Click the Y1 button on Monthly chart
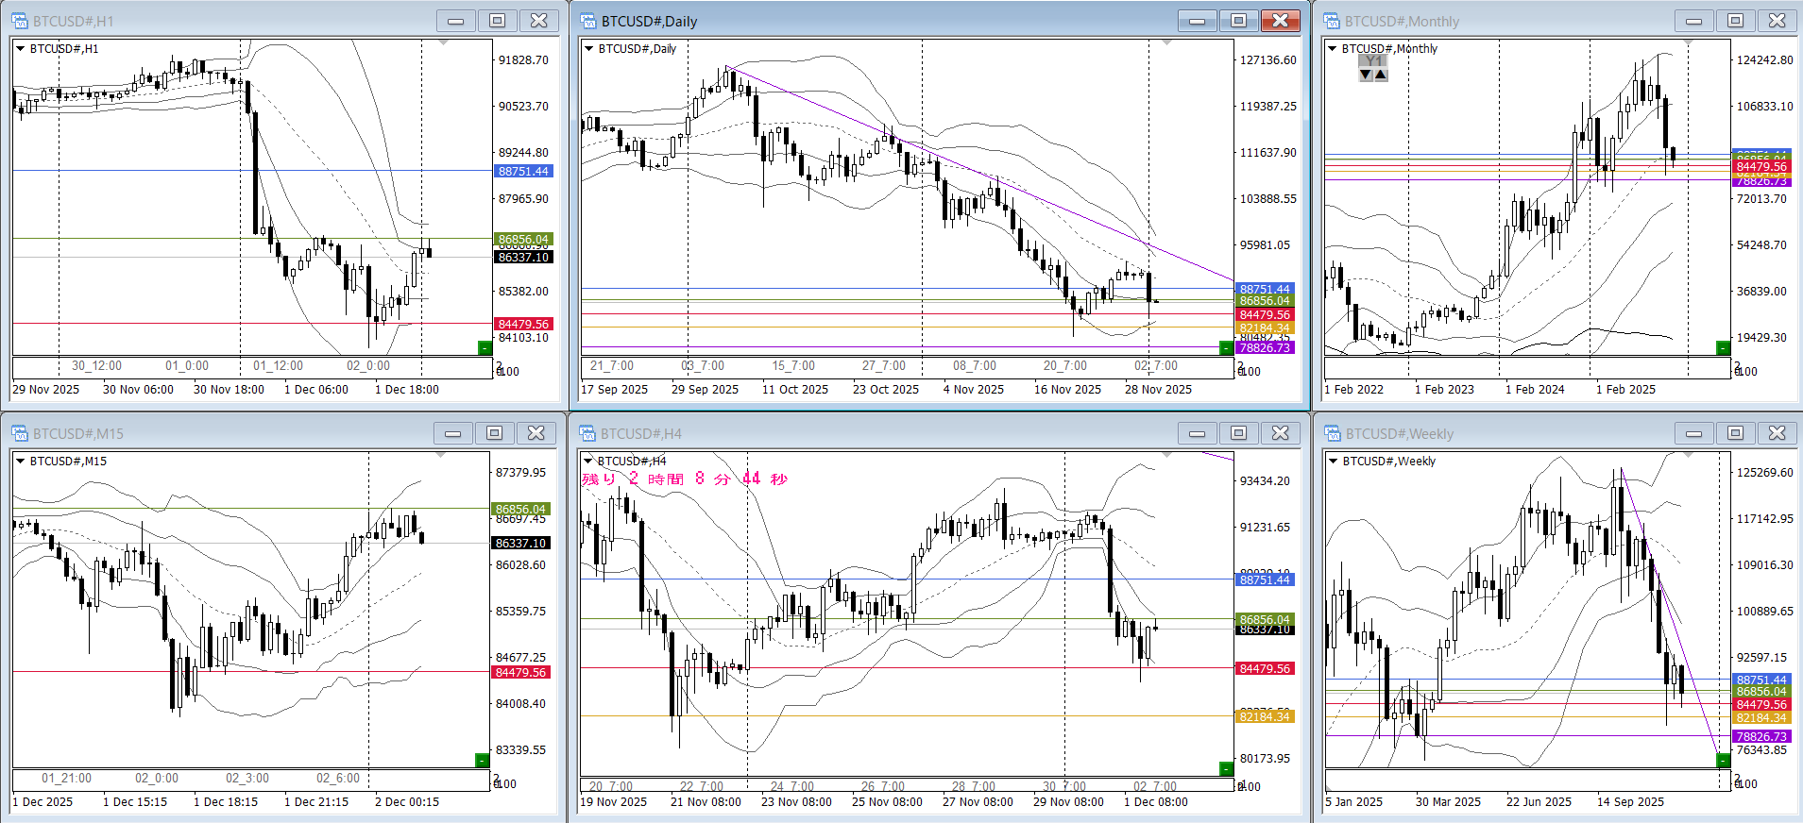The width and height of the screenshot is (1803, 823). click(1373, 61)
